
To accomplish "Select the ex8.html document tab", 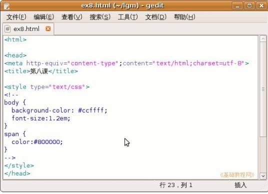I will point(28,29).
